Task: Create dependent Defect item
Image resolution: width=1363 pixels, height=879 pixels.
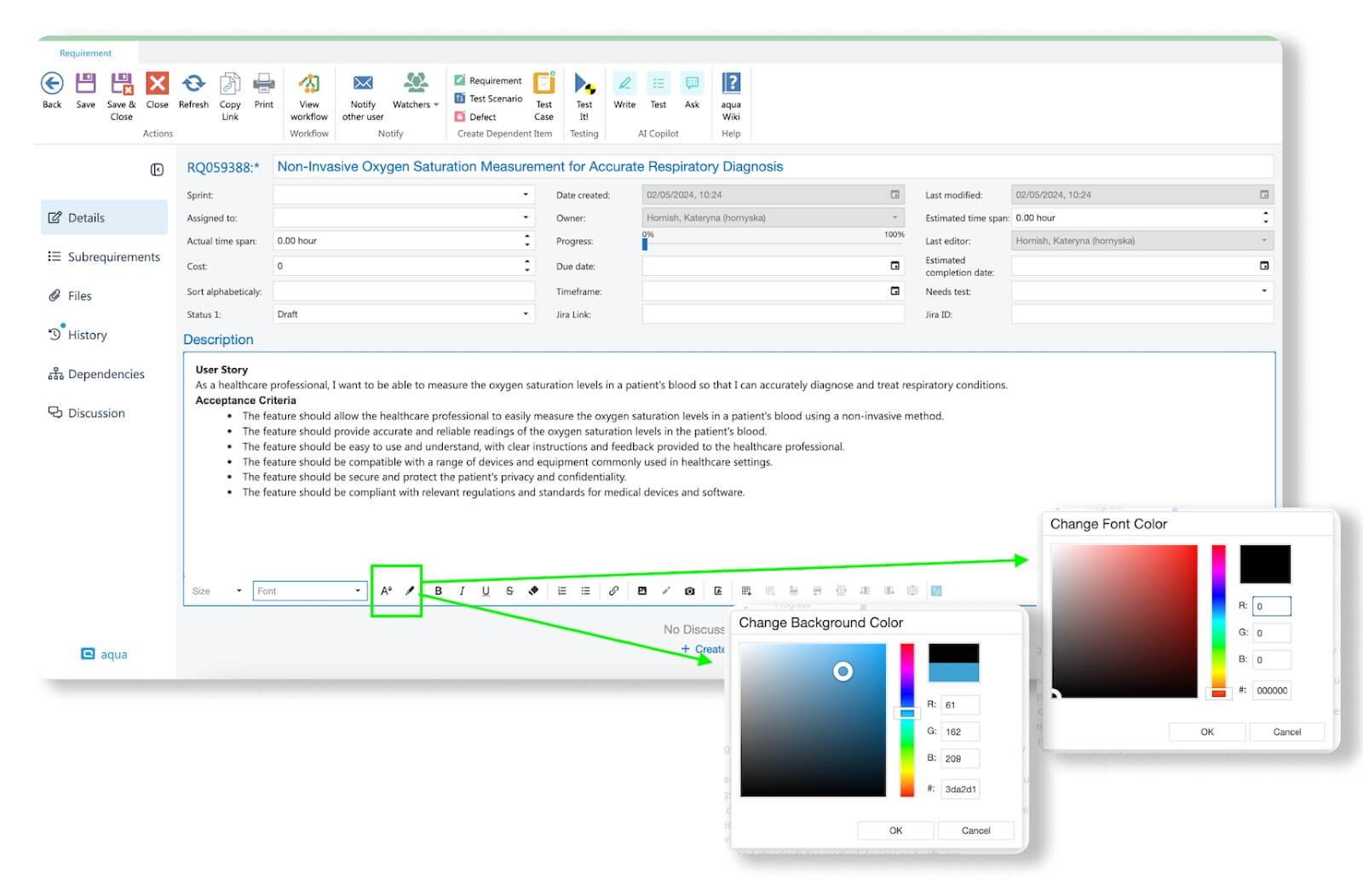Action: click(475, 117)
